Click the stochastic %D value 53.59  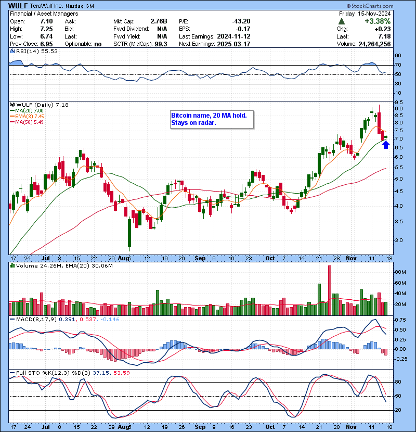(x=121, y=373)
